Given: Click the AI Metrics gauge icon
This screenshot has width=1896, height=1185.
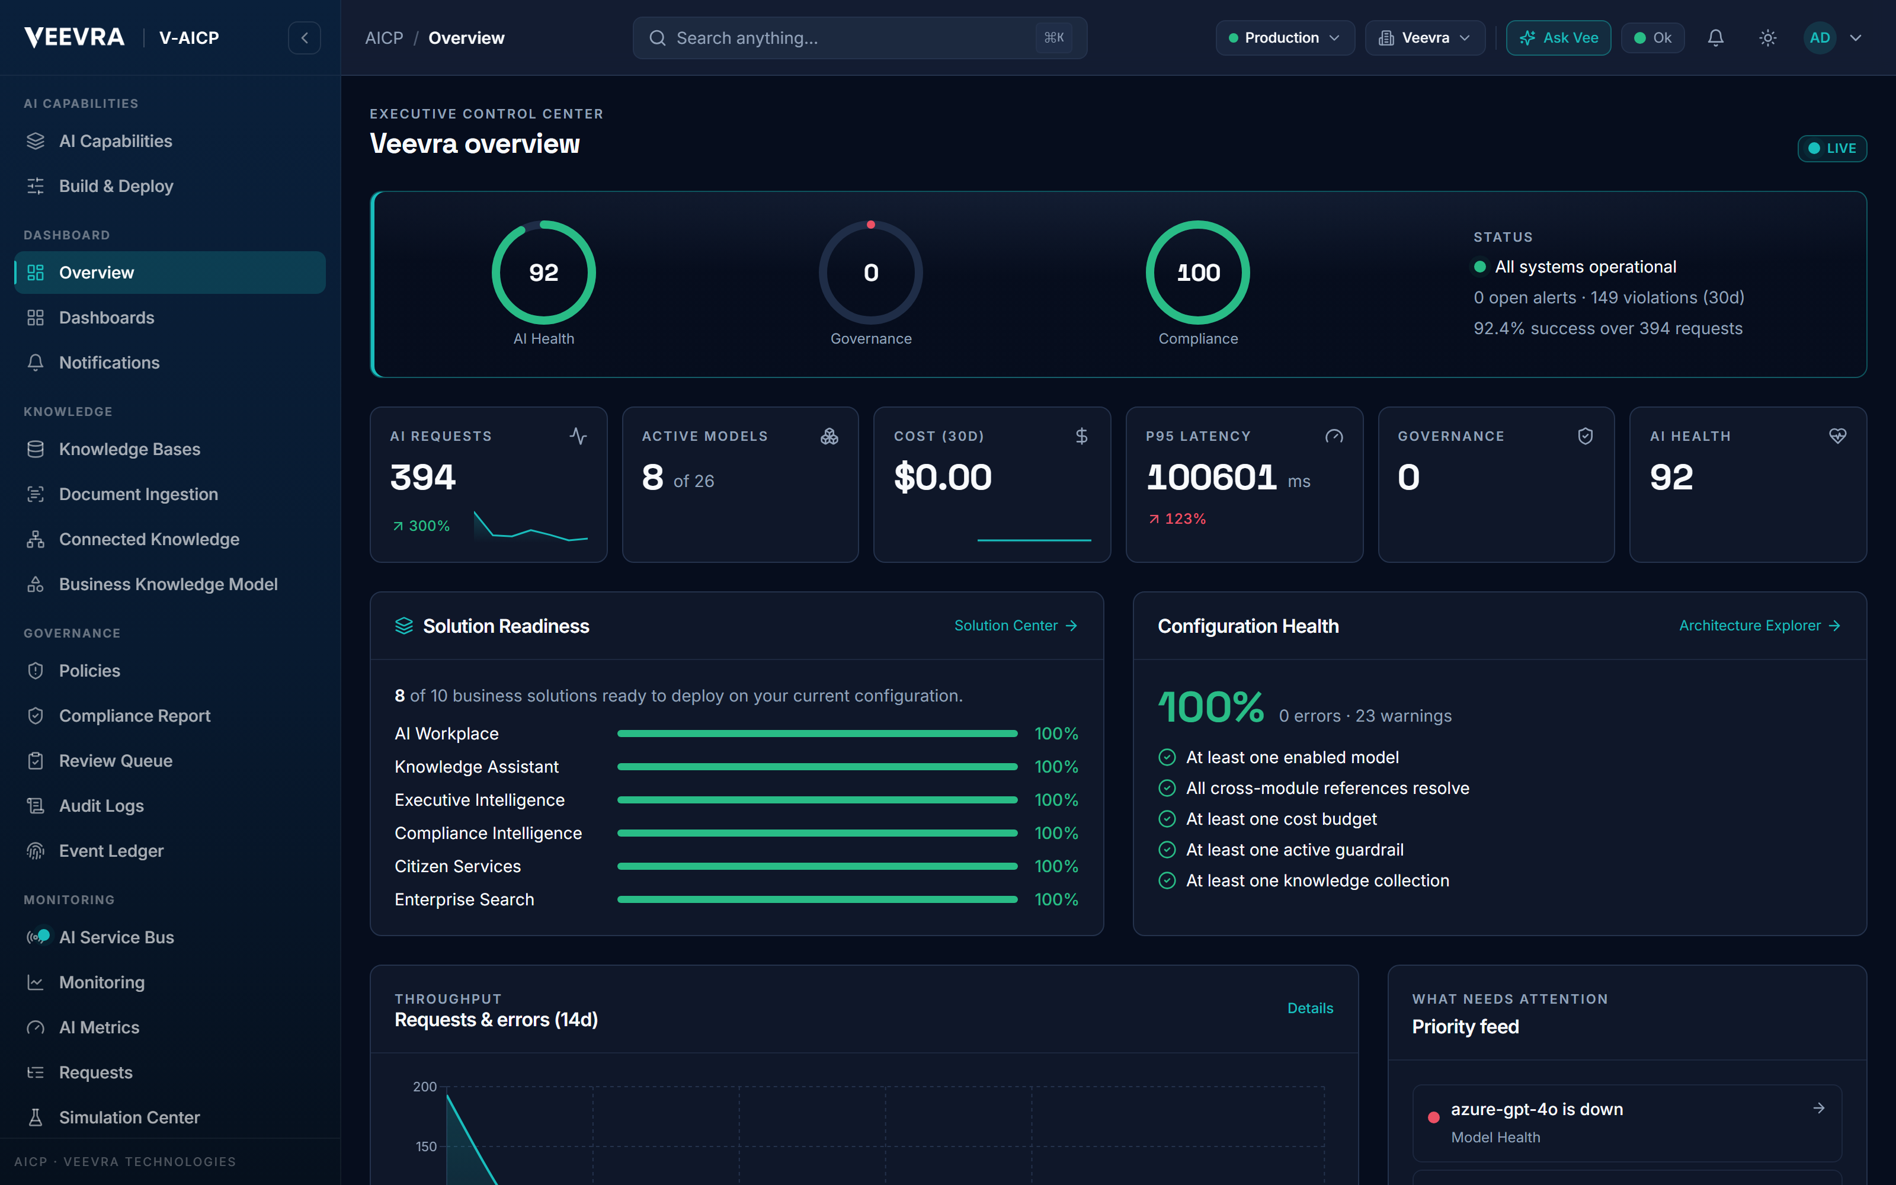Looking at the screenshot, I should point(36,1027).
